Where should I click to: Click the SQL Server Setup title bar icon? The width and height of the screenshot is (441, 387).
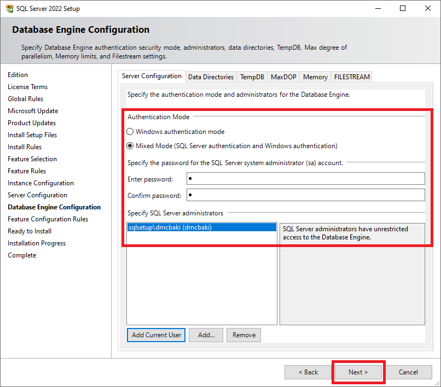(9, 9)
